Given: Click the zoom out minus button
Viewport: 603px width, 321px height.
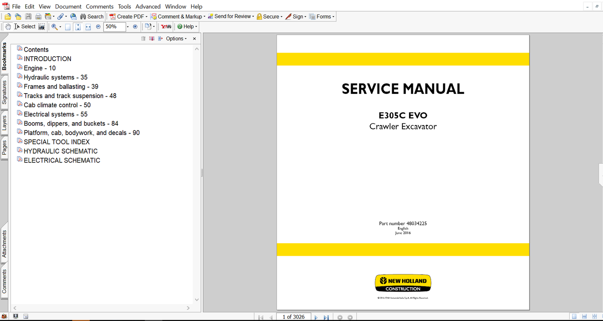Looking at the screenshot, I should click(98, 27).
